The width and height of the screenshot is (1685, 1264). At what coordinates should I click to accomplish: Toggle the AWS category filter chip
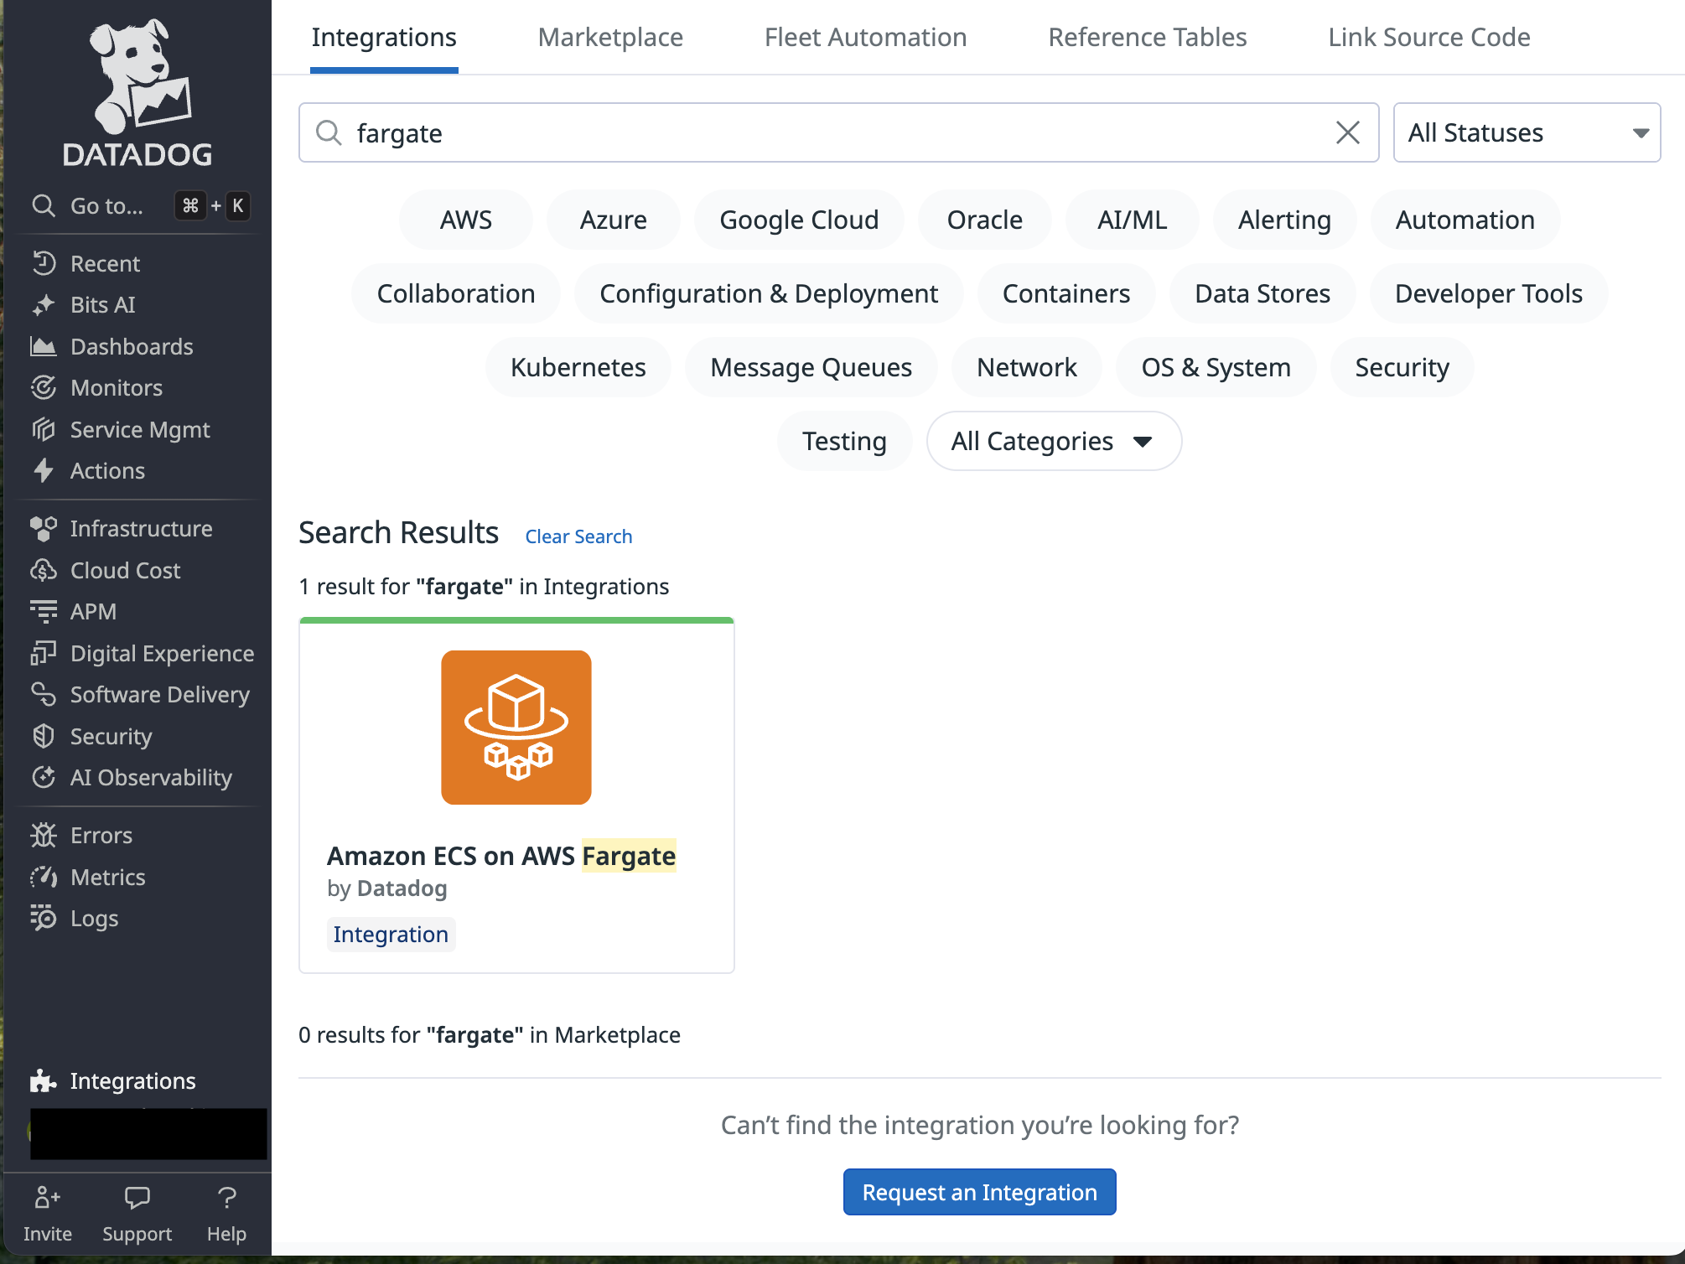(x=466, y=220)
